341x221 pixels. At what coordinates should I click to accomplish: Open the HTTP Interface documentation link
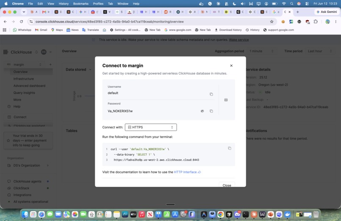coord(187,172)
